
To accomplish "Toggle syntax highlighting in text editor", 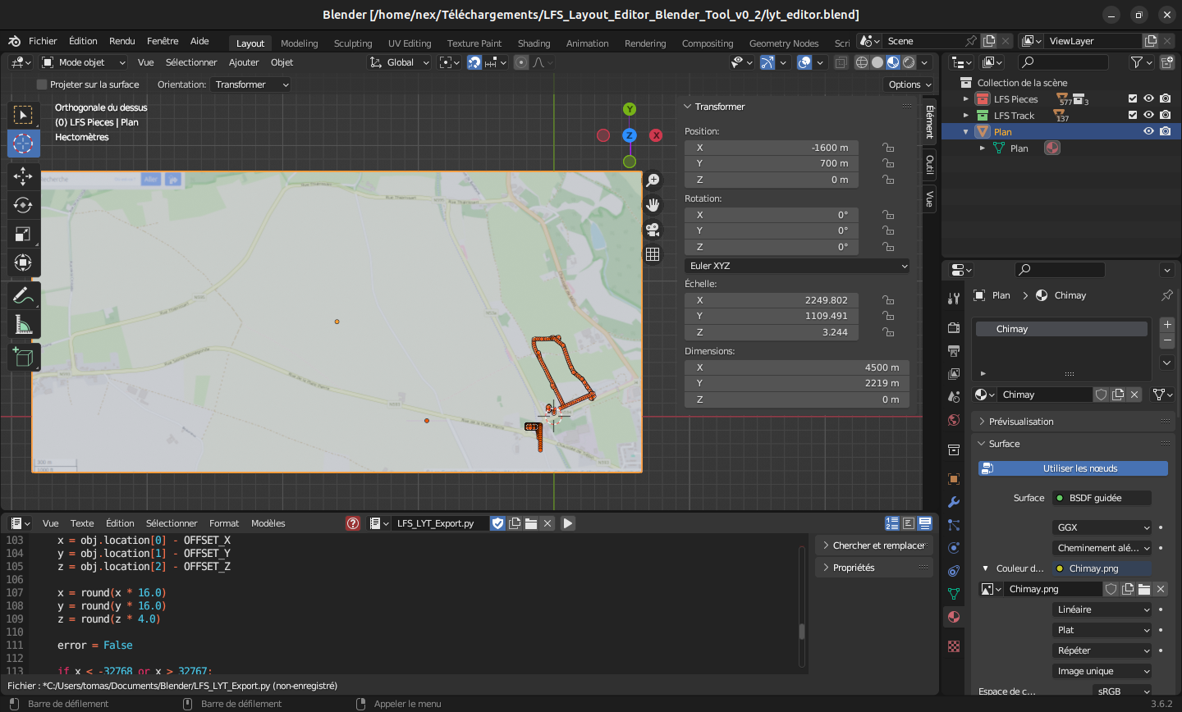I will coord(925,523).
